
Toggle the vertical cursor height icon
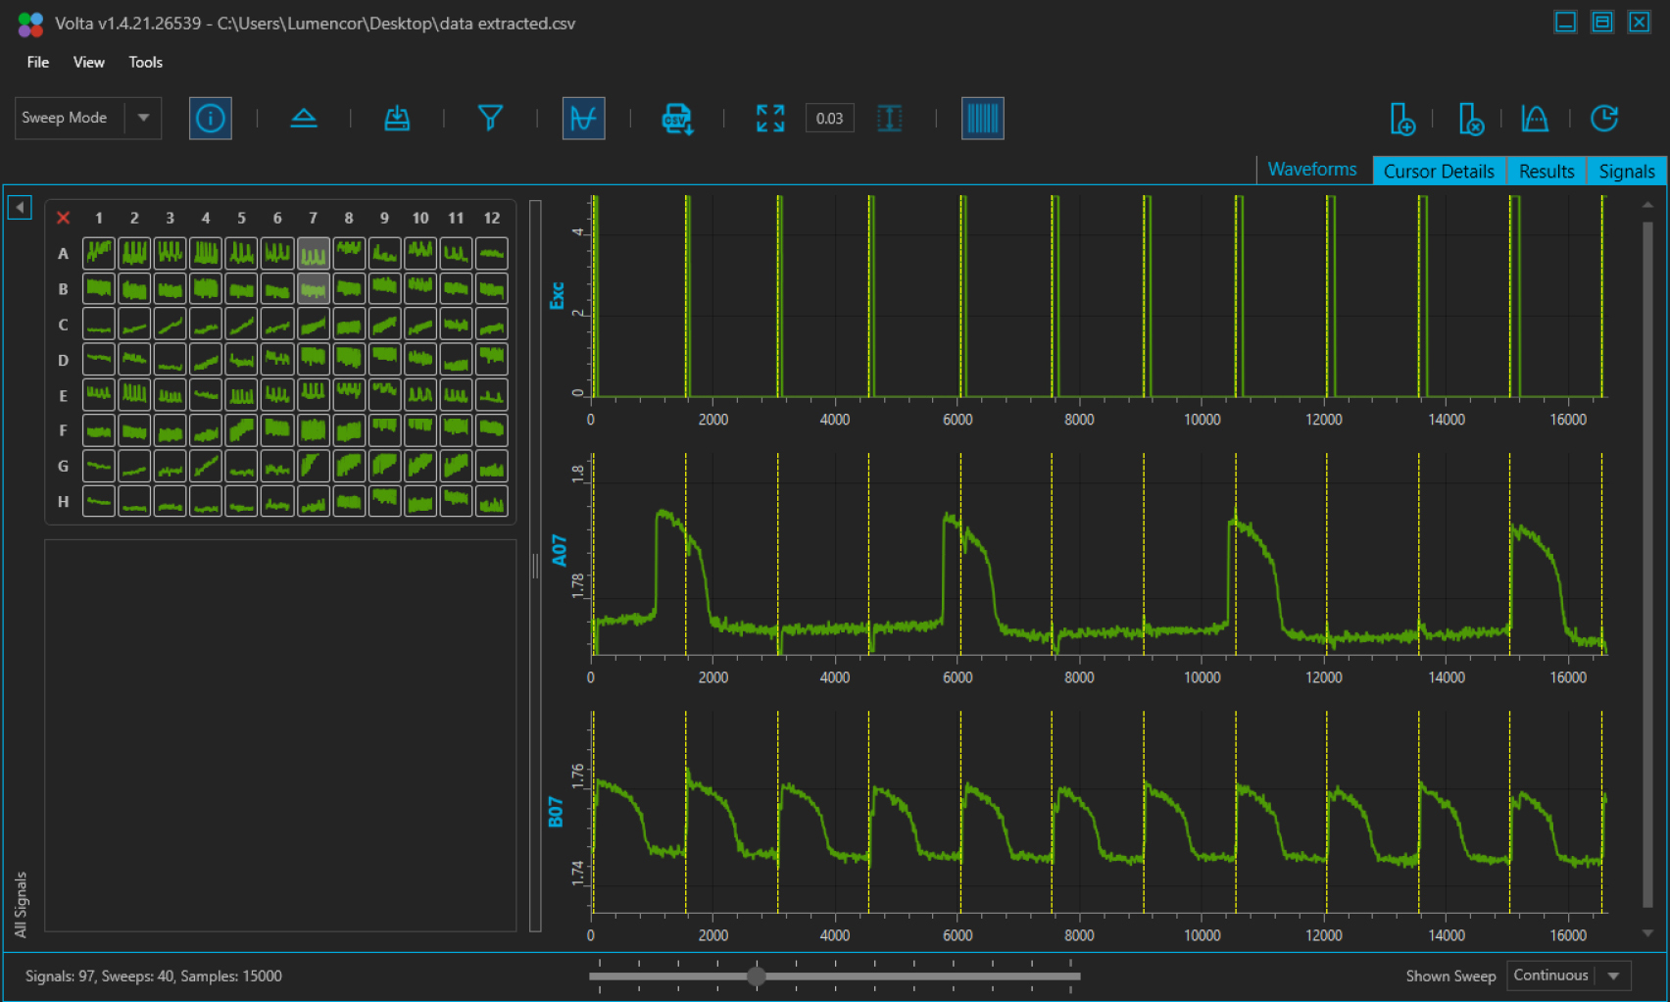click(x=890, y=118)
